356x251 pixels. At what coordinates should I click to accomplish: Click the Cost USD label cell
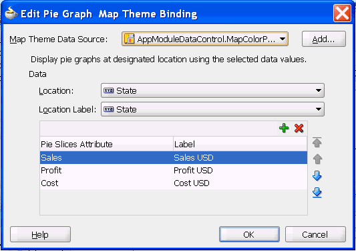[240, 183]
